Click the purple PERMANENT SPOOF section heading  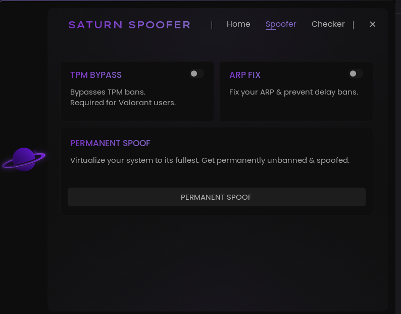pyautogui.click(x=110, y=143)
